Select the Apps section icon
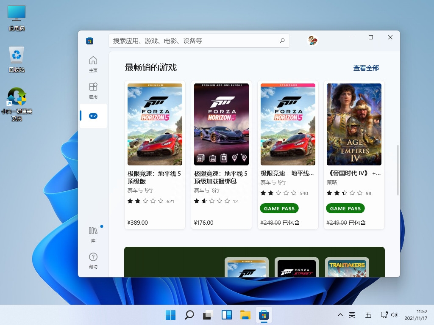 (x=93, y=90)
